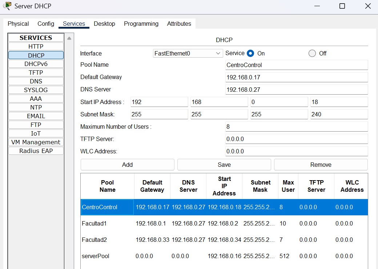Open the Desktop tab
Viewport: 378px width, 269px height.
(x=104, y=24)
